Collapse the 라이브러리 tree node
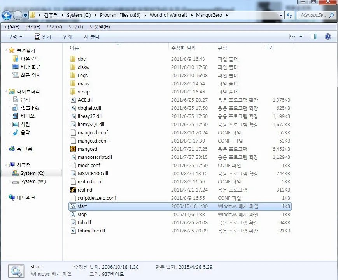Screen dimensions: 338x280 click(6, 92)
